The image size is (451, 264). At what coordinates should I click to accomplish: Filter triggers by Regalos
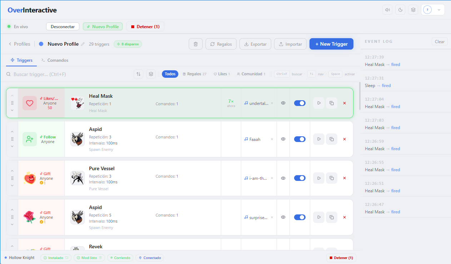coord(194,74)
